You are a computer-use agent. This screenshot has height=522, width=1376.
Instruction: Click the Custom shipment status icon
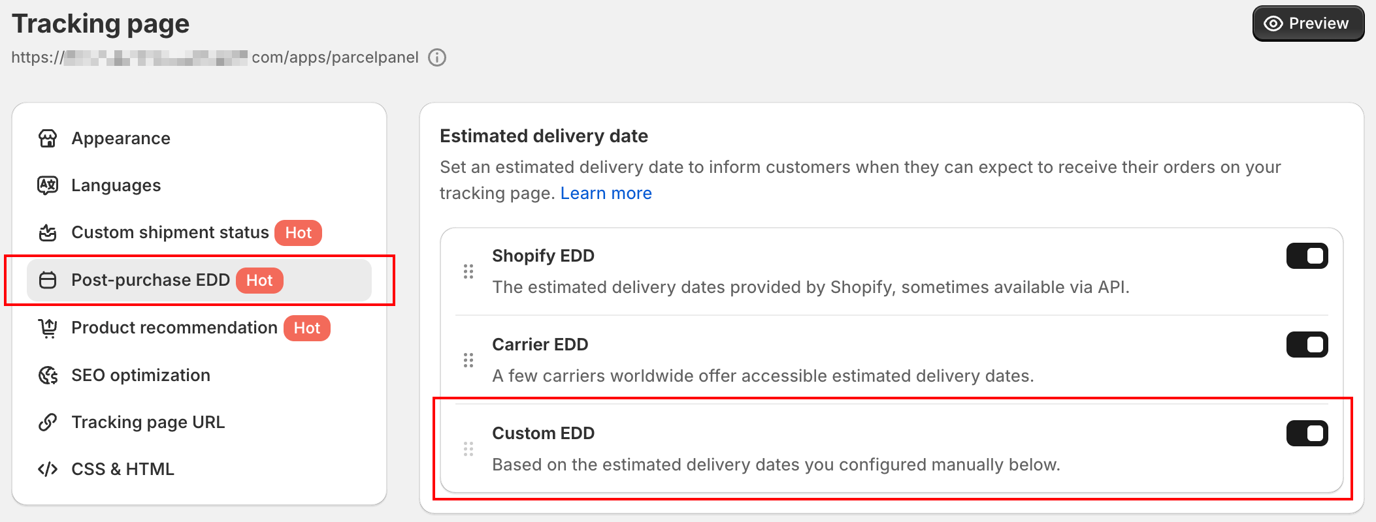(x=48, y=232)
